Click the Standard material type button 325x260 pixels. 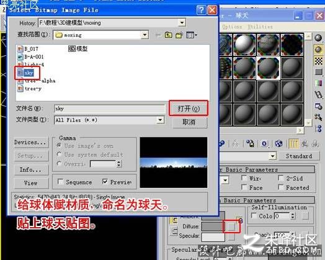tap(299, 156)
